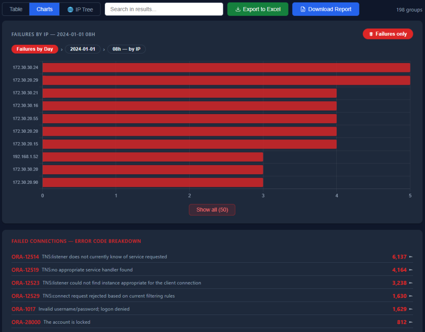The height and width of the screenshot is (332, 425).
Task: Click the bar for 172.30.30.21
Action: click(189, 93)
